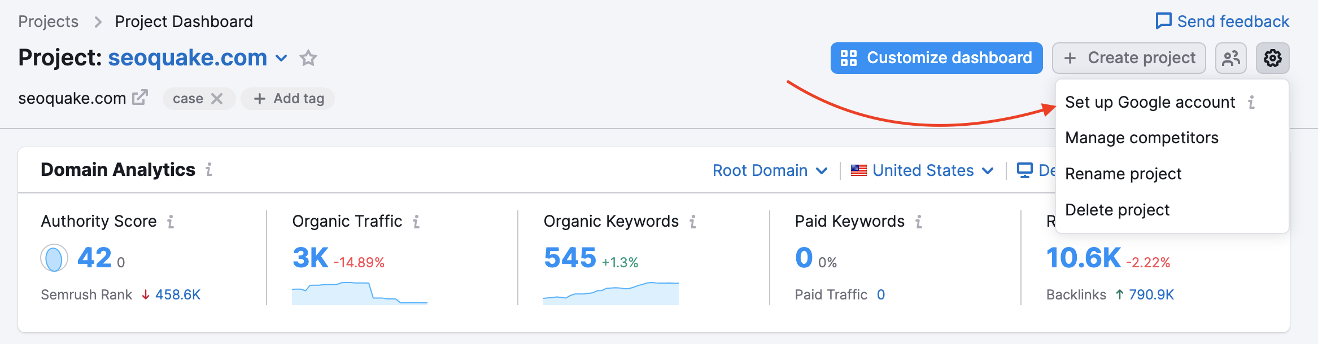The image size is (1318, 344).
Task: Open the Organic Traffic 3K value
Action: [x=310, y=258]
